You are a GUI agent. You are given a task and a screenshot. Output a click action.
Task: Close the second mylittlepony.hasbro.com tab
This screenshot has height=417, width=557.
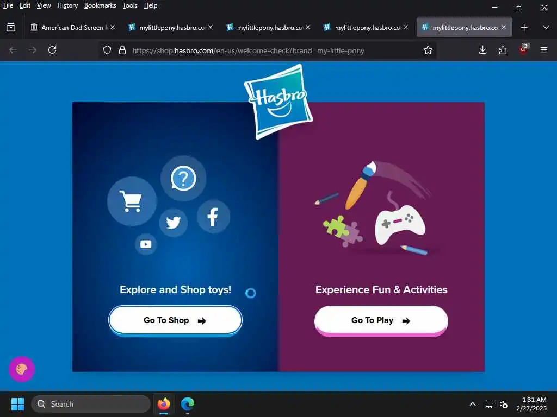click(308, 27)
